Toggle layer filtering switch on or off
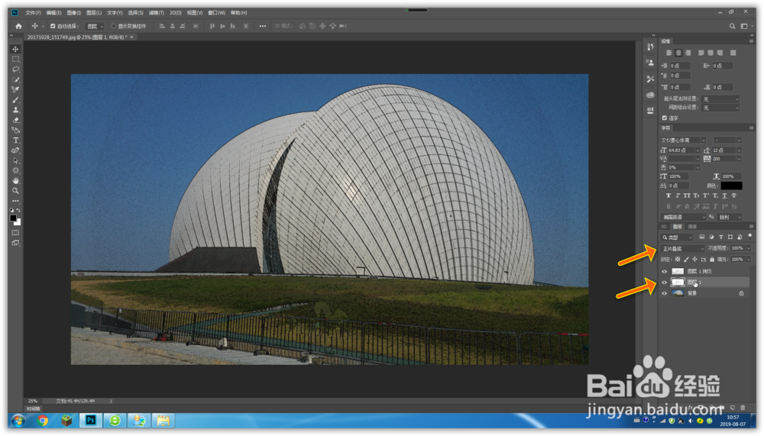Screen dimensions: 764x436 tap(750, 236)
